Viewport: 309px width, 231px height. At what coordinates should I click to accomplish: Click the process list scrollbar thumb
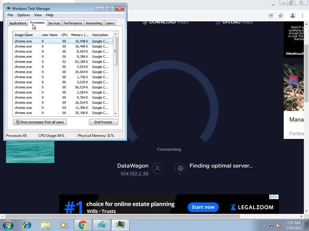point(116,51)
